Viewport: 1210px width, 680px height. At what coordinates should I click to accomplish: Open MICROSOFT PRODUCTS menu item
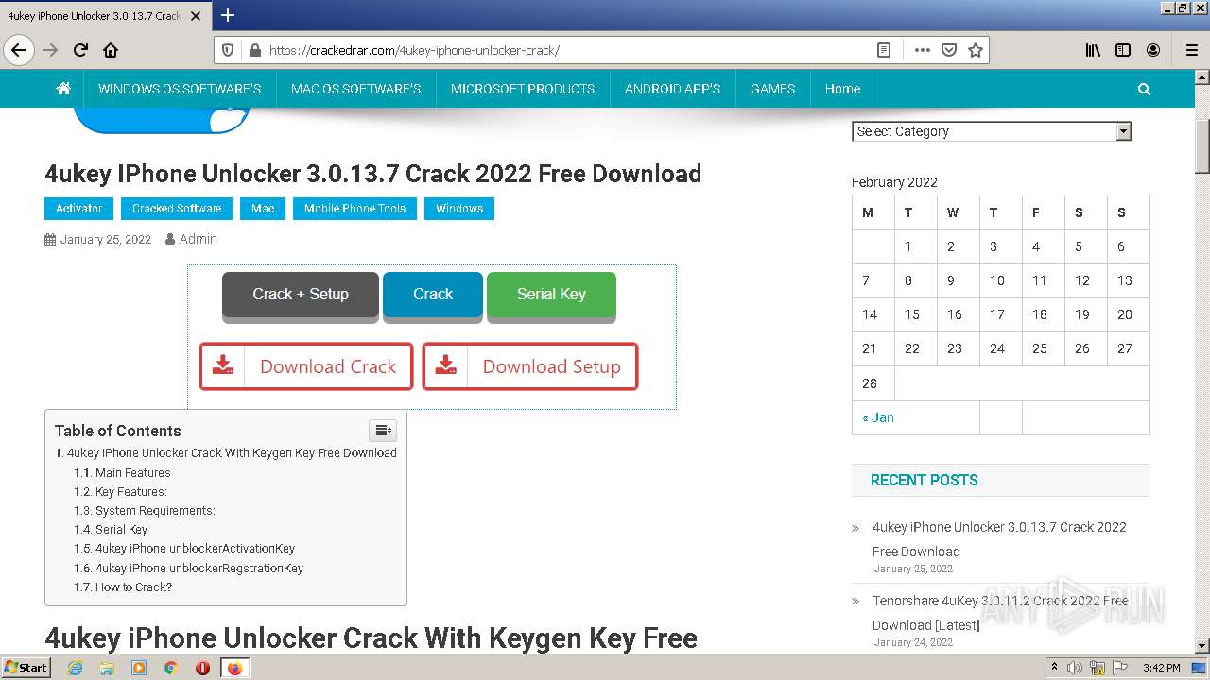click(x=523, y=89)
